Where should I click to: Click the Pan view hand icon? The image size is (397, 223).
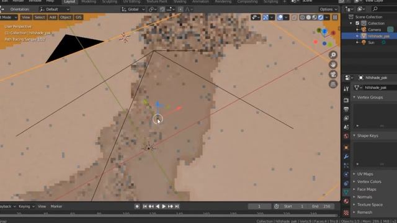point(333,64)
